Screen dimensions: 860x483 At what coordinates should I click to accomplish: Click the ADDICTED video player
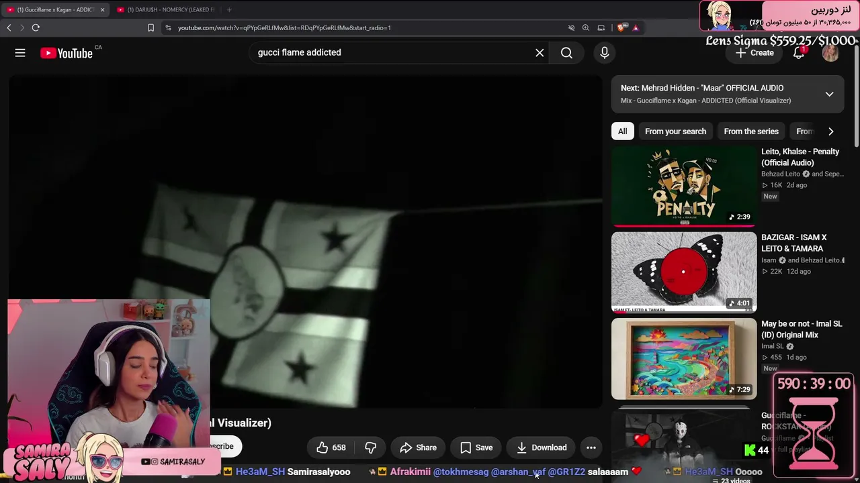tap(306, 241)
